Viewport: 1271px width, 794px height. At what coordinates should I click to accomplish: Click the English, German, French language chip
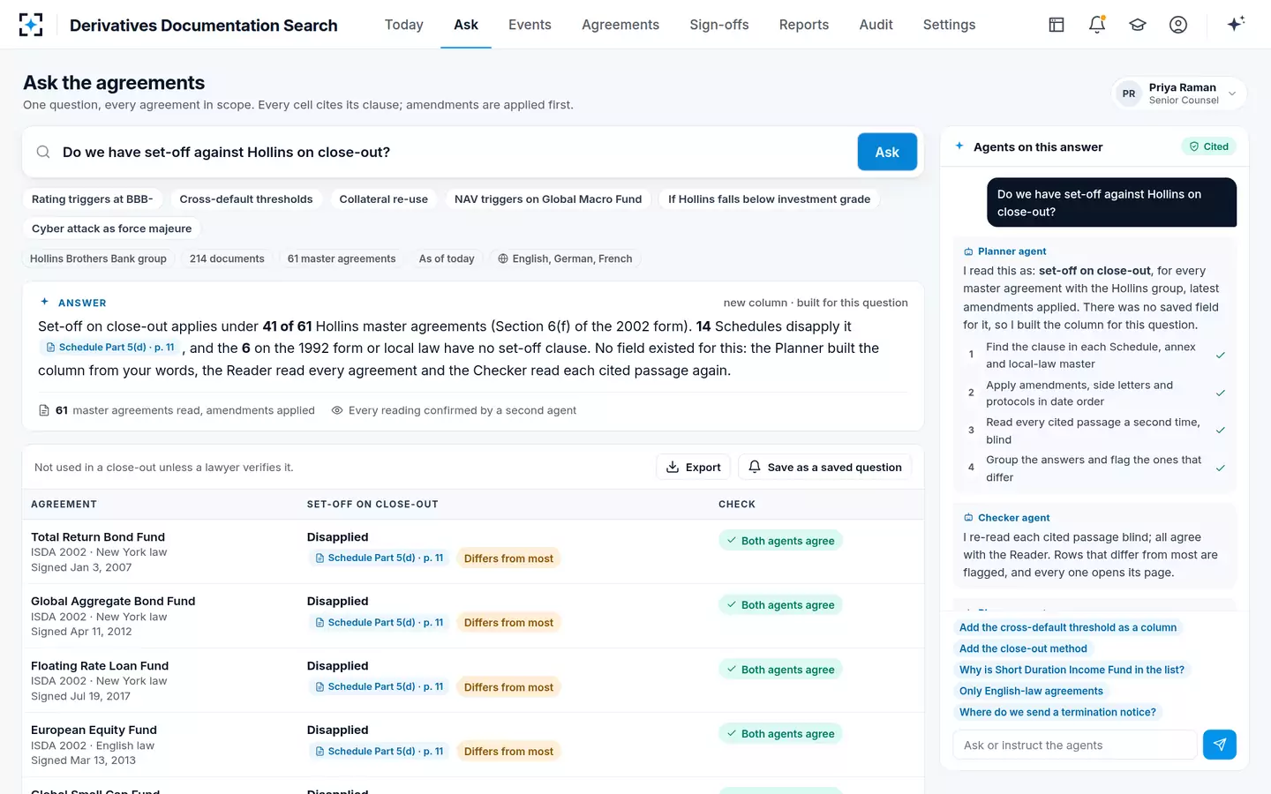coord(565,258)
